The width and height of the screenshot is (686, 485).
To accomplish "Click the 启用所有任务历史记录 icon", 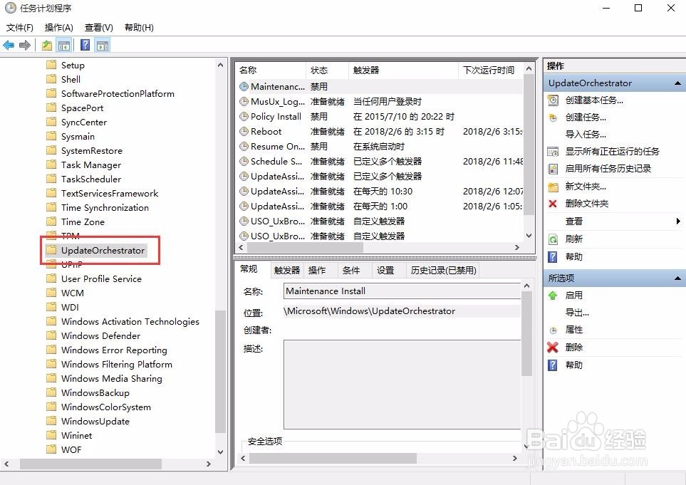I will (x=553, y=169).
